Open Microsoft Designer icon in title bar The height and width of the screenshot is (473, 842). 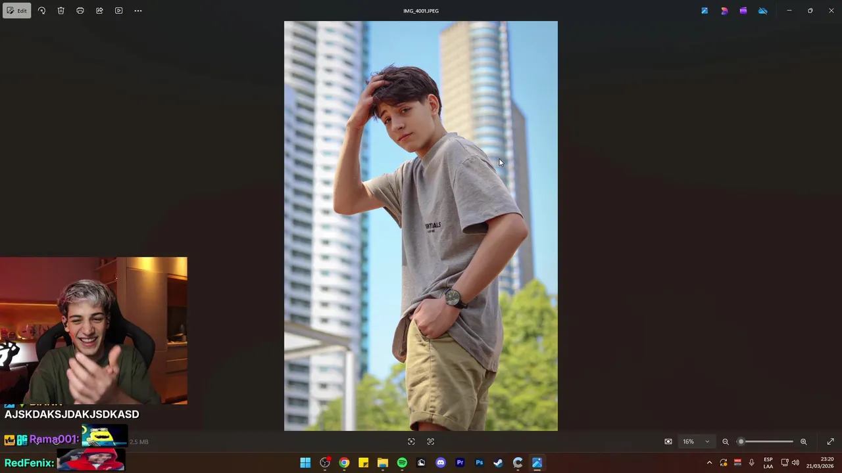(724, 11)
